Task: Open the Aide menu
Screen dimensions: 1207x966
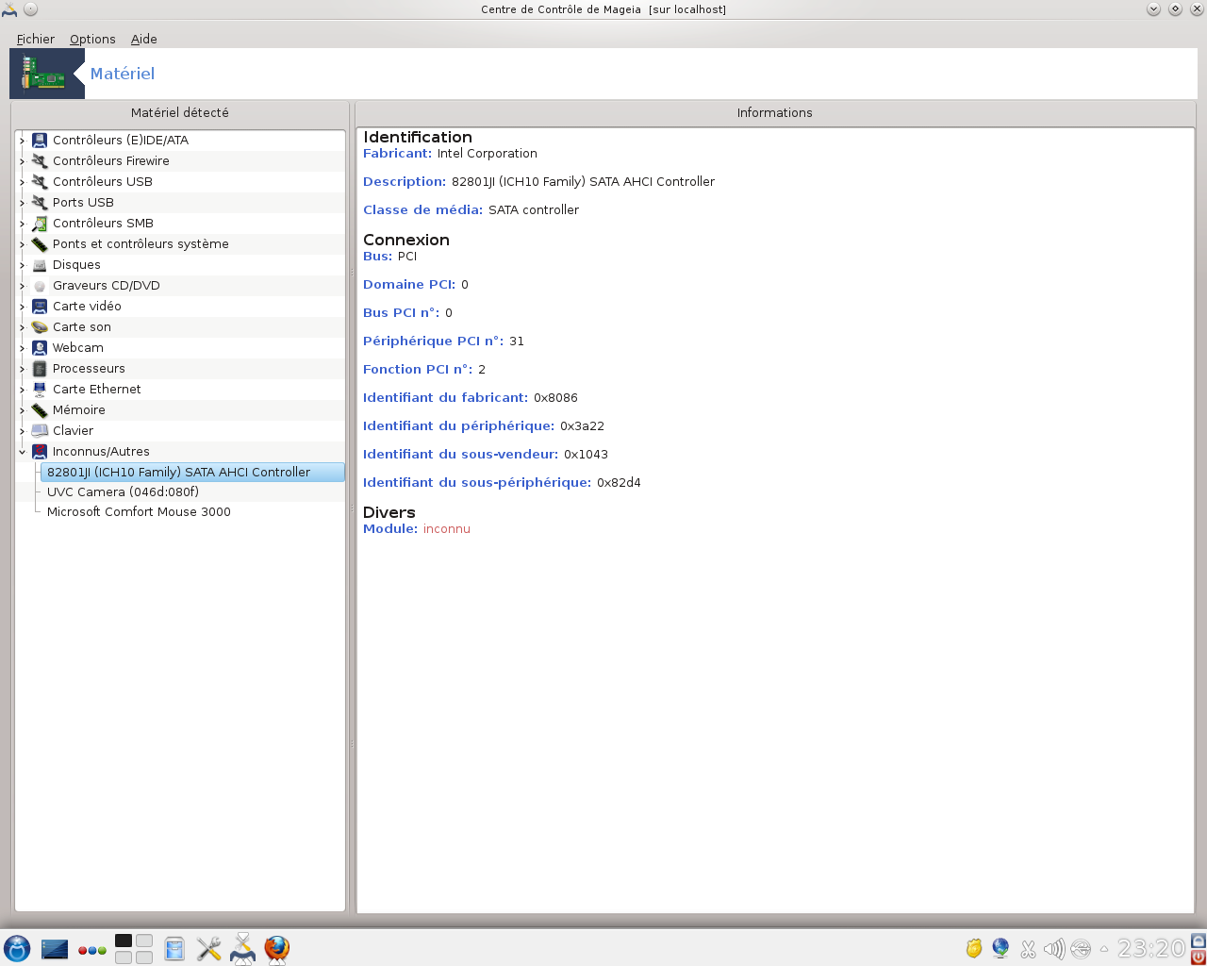Action: 143,39
